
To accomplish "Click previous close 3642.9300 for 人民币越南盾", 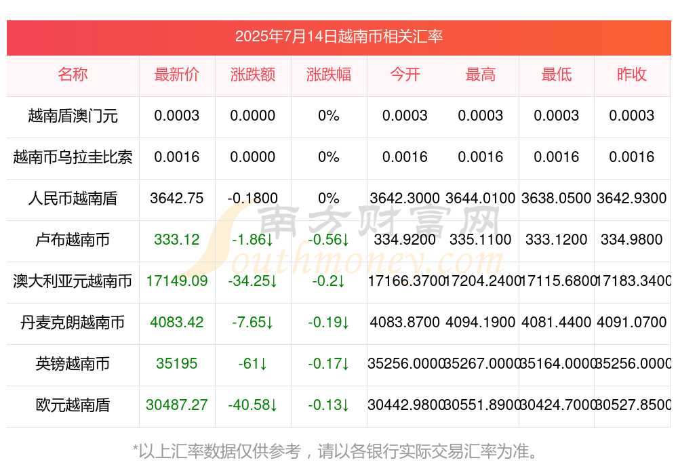I will (632, 198).
